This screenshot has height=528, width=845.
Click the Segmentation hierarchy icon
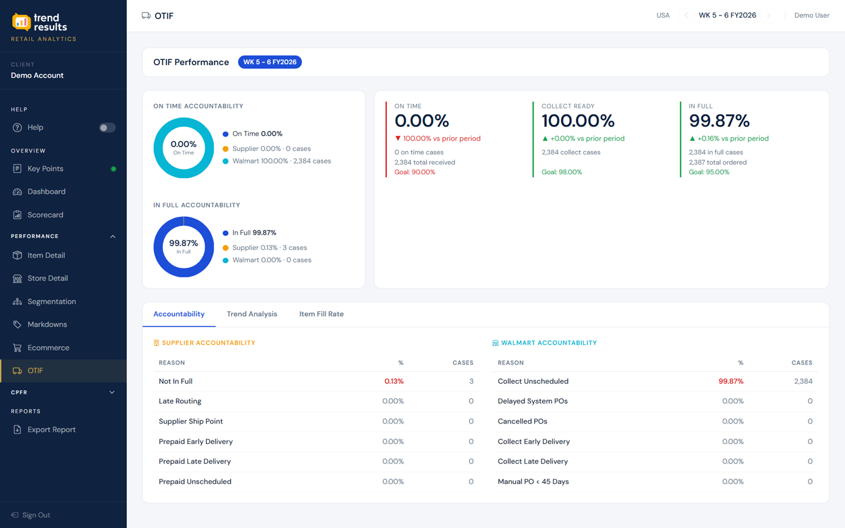[18, 302]
